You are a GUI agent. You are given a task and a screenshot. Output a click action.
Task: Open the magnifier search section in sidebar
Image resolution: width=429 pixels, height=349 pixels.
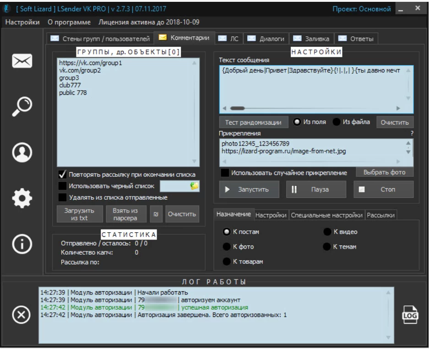pos(22,106)
